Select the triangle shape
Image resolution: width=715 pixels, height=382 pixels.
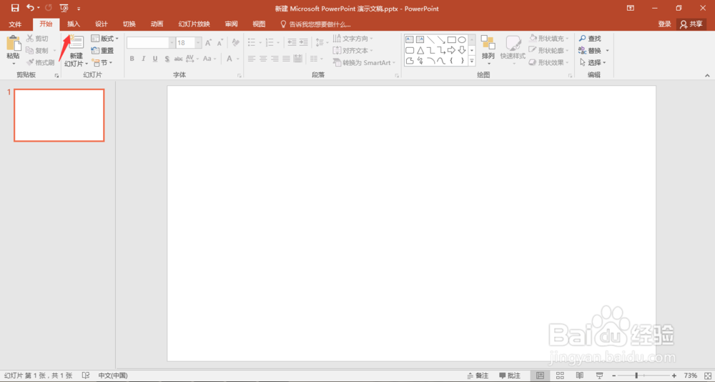(420, 50)
